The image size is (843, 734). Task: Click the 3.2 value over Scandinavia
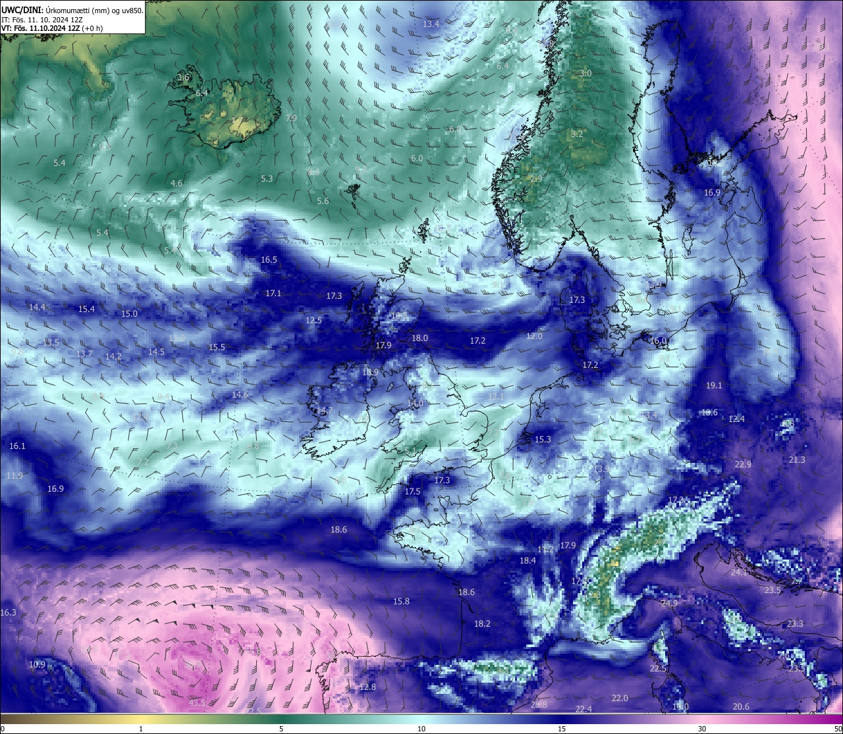click(577, 134)
